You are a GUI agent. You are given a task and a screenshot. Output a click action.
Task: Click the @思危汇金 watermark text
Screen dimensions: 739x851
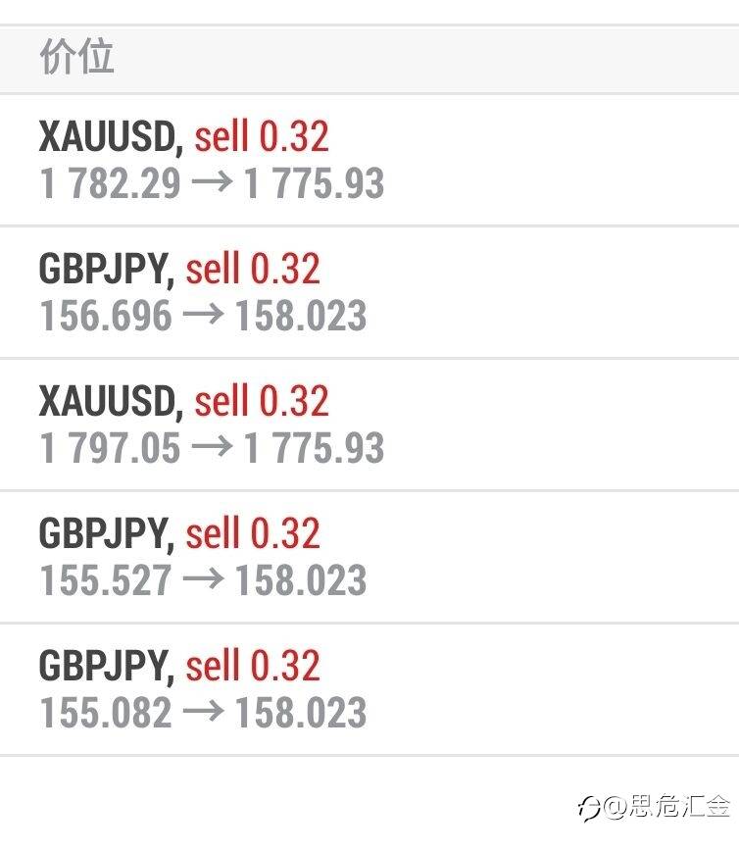[x=666, y=807]
